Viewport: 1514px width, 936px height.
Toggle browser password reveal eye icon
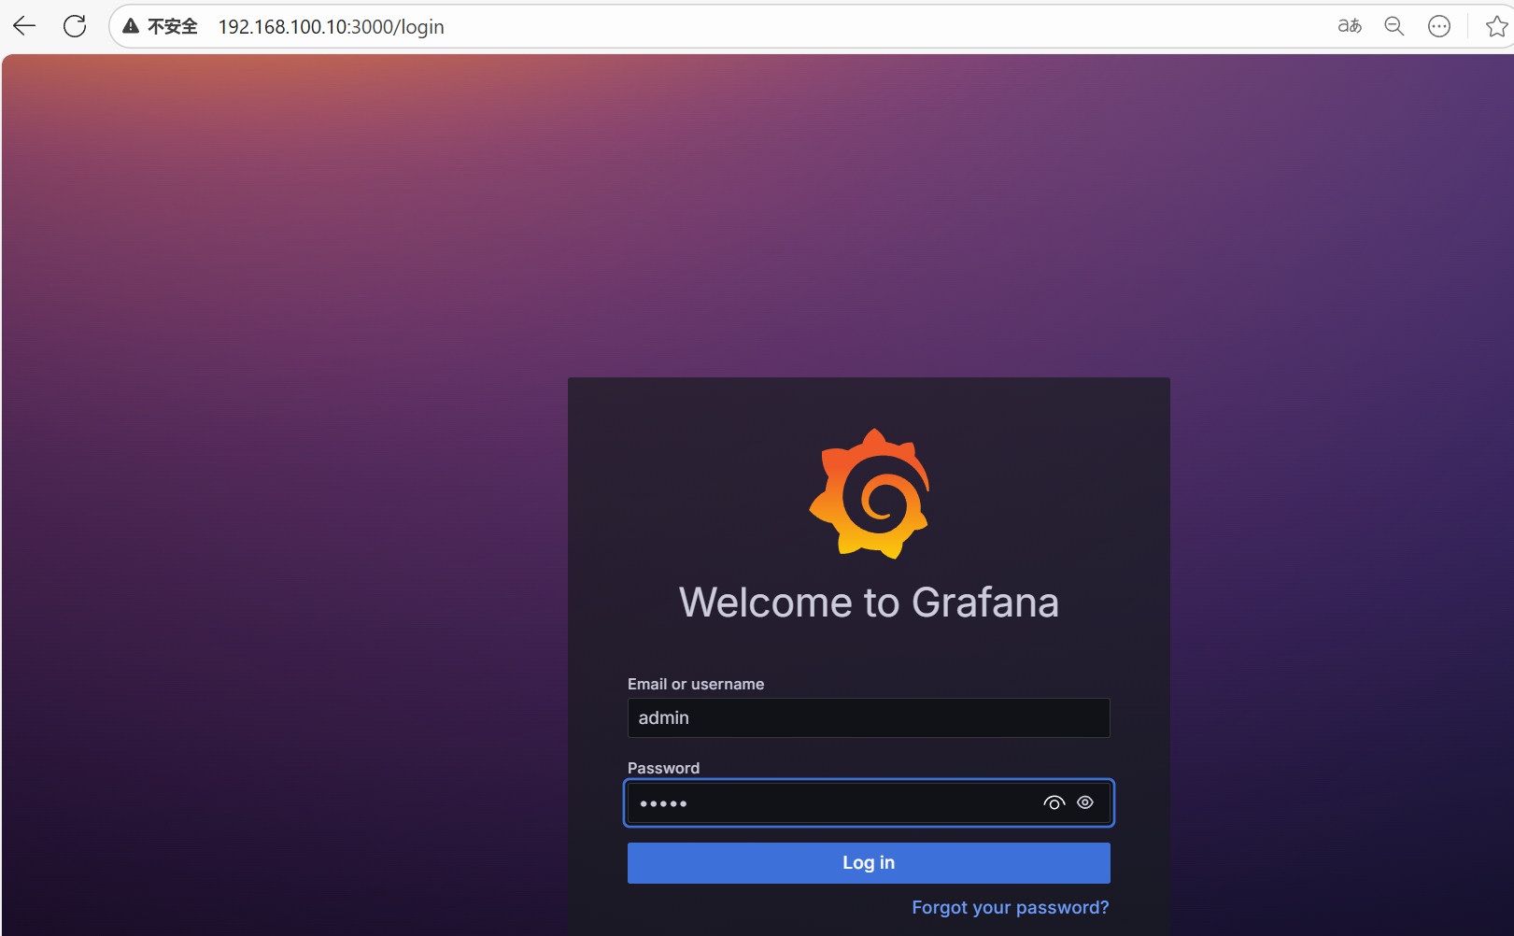1054,802
